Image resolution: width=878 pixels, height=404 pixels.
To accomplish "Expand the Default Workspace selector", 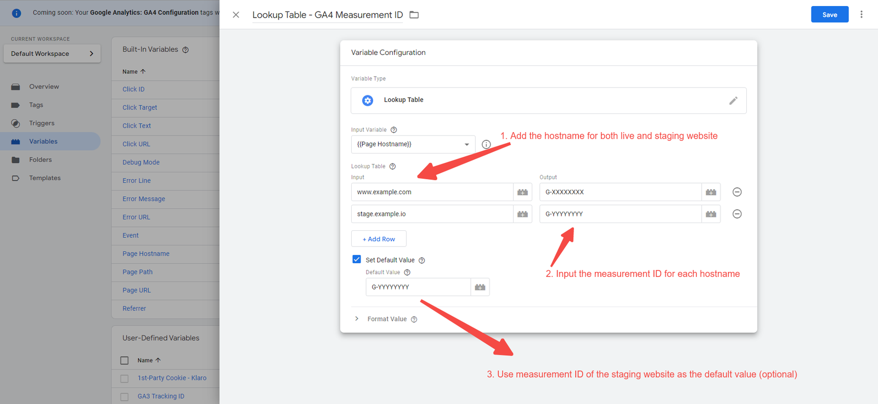I will click(x=52, y=54).
